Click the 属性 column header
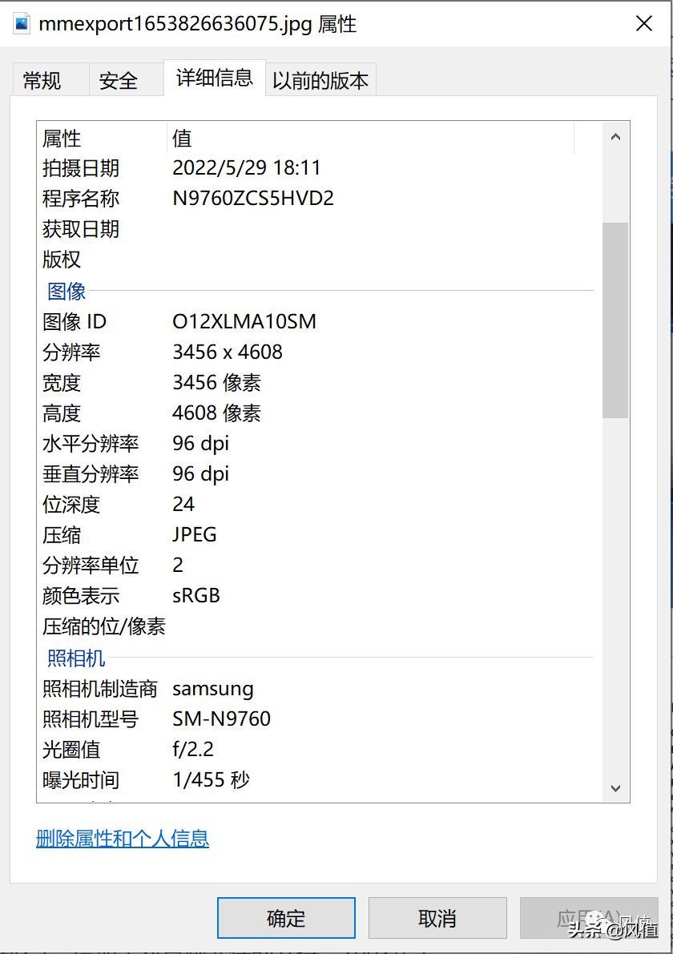The height and width of the screenshot is (954, 673). (x=102, y=138)
